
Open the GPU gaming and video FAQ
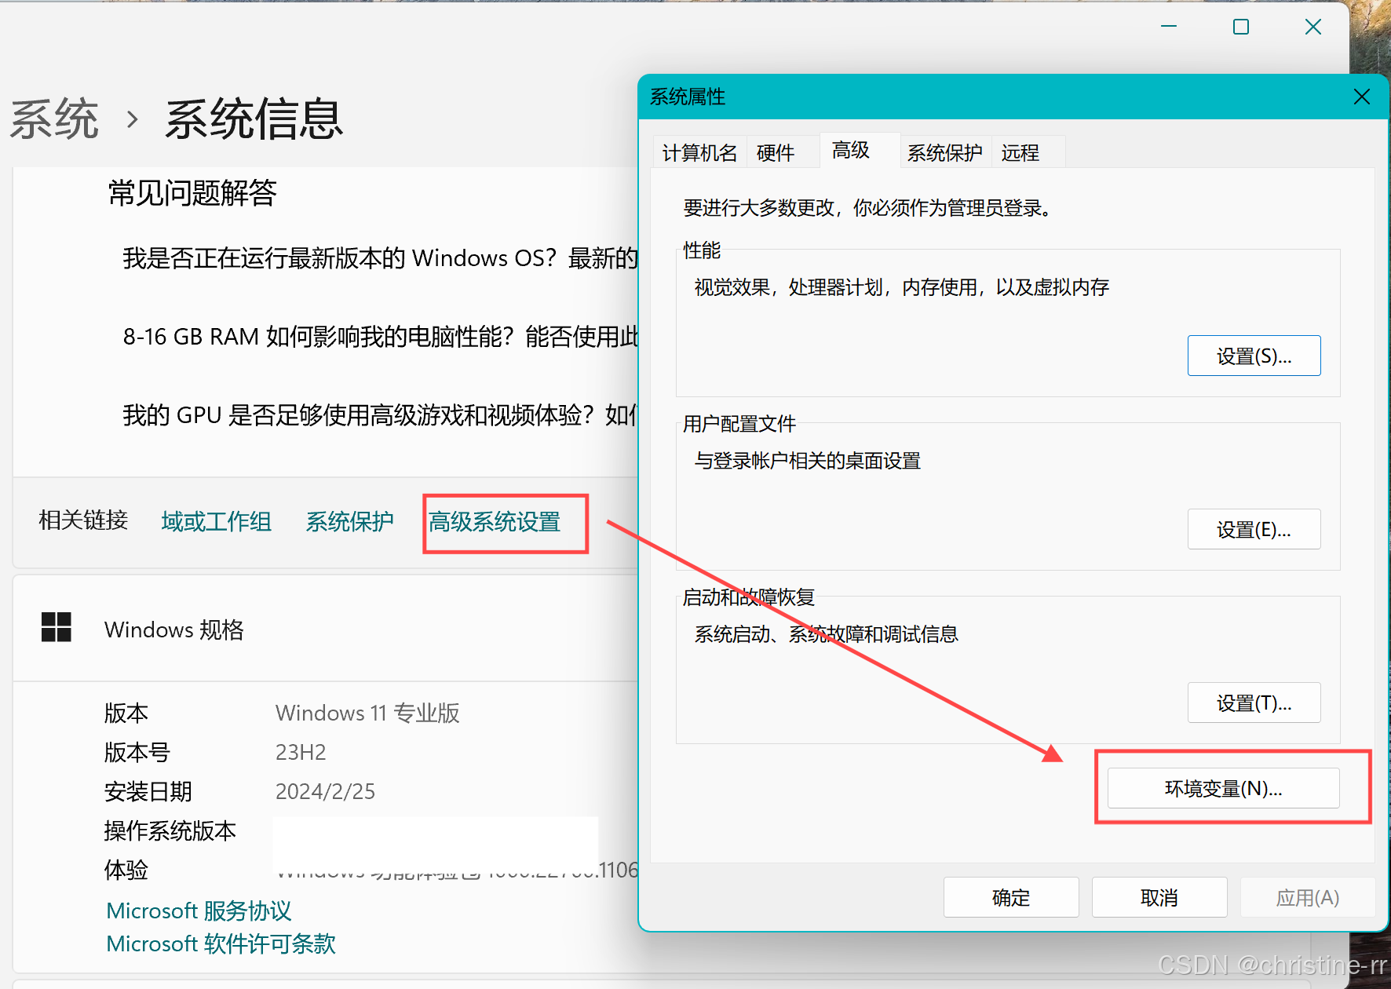pos(380,415)
